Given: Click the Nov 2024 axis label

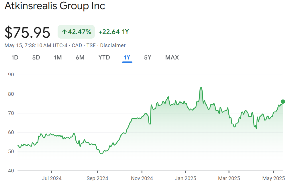Looking at the screenshot, I should tap(142, 178).
